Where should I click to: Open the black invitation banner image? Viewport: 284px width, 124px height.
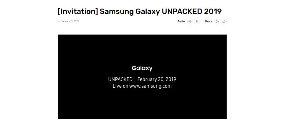142,77
